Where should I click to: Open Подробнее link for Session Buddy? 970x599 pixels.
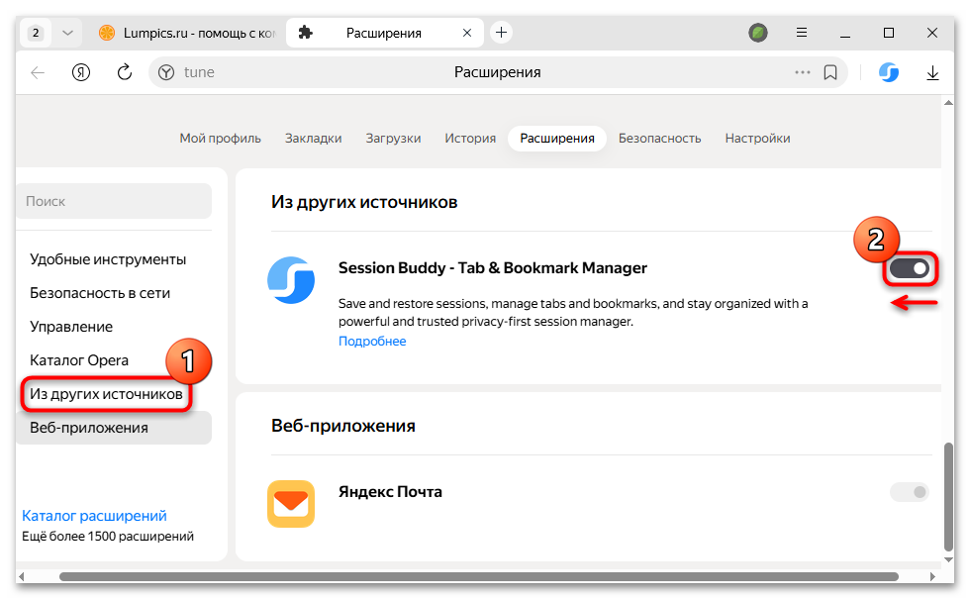tap(372, 341)
